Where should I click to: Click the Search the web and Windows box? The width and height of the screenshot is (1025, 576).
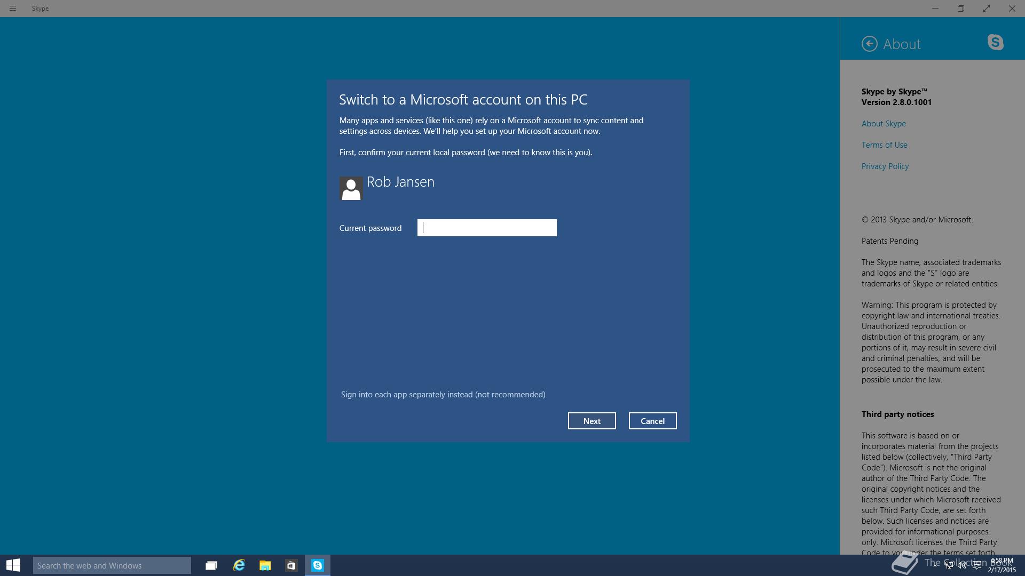coord(112,565)
